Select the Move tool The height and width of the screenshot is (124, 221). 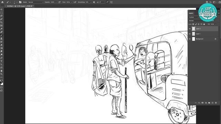click(x=1, y=10)
